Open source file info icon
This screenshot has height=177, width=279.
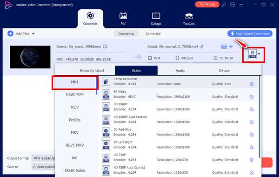pyautogui.click(x=105, y=47)
